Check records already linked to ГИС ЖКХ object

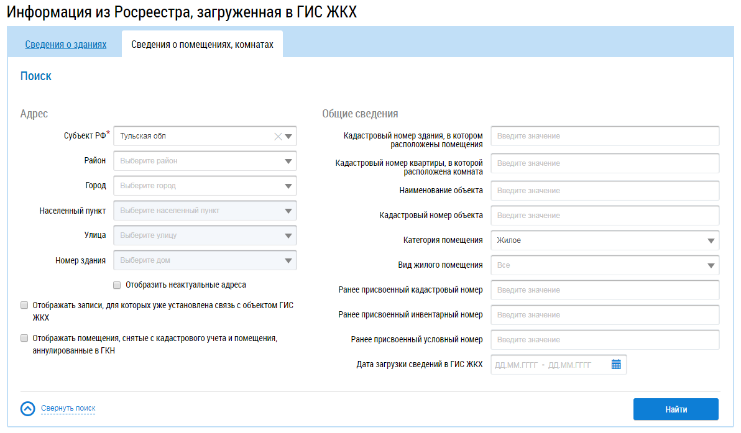24,306
